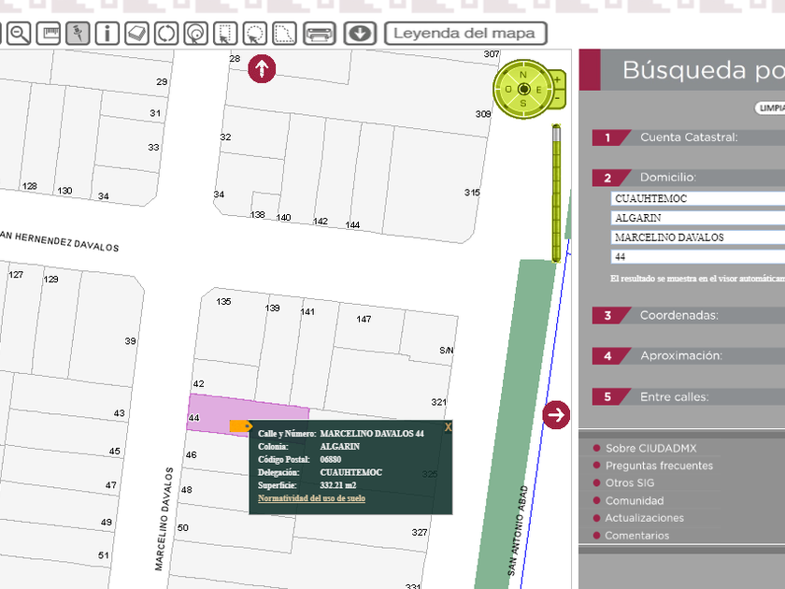Expand the Cuenta Catastral search section

coord(689,137)
